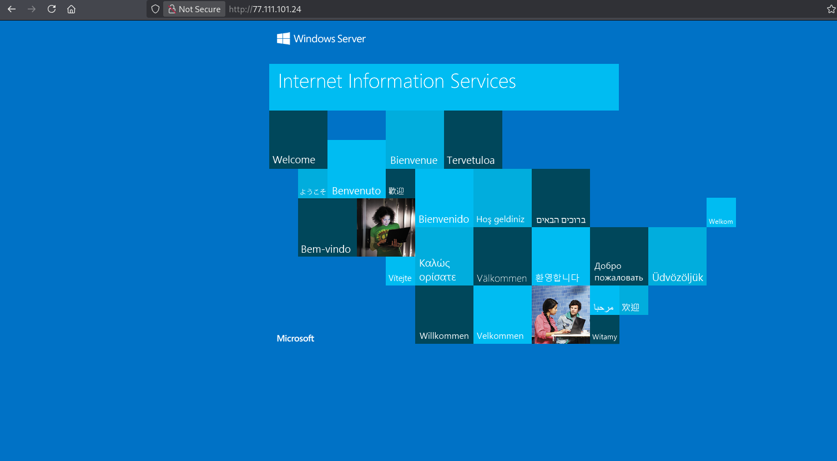
Task: Select the Bienvenue tile
Action: [x=415, y=139]
